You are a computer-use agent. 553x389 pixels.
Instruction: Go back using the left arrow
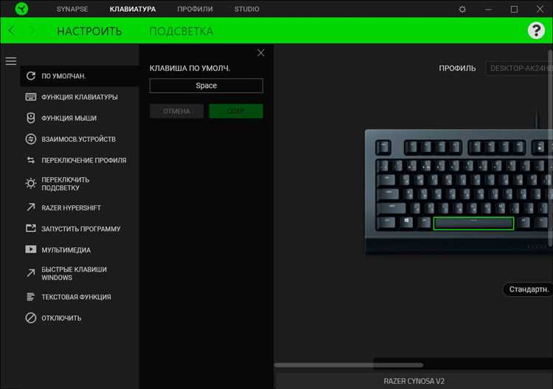[x=11, y=30]
